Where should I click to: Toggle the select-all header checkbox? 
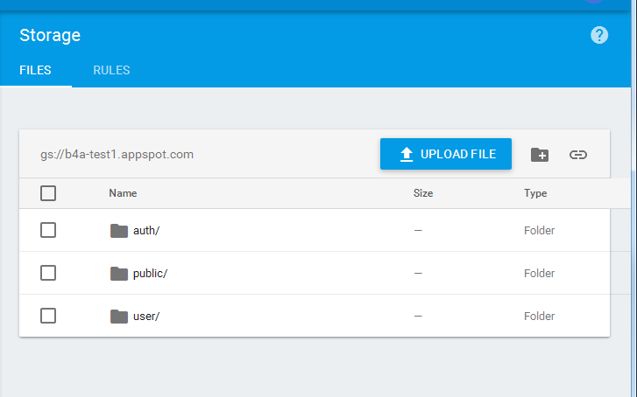click(48, 193)
